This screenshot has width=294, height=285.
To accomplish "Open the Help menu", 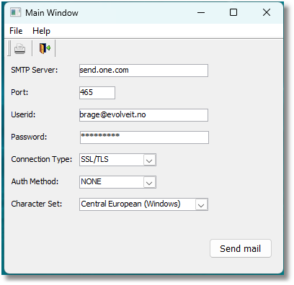I will coord(41,31).
